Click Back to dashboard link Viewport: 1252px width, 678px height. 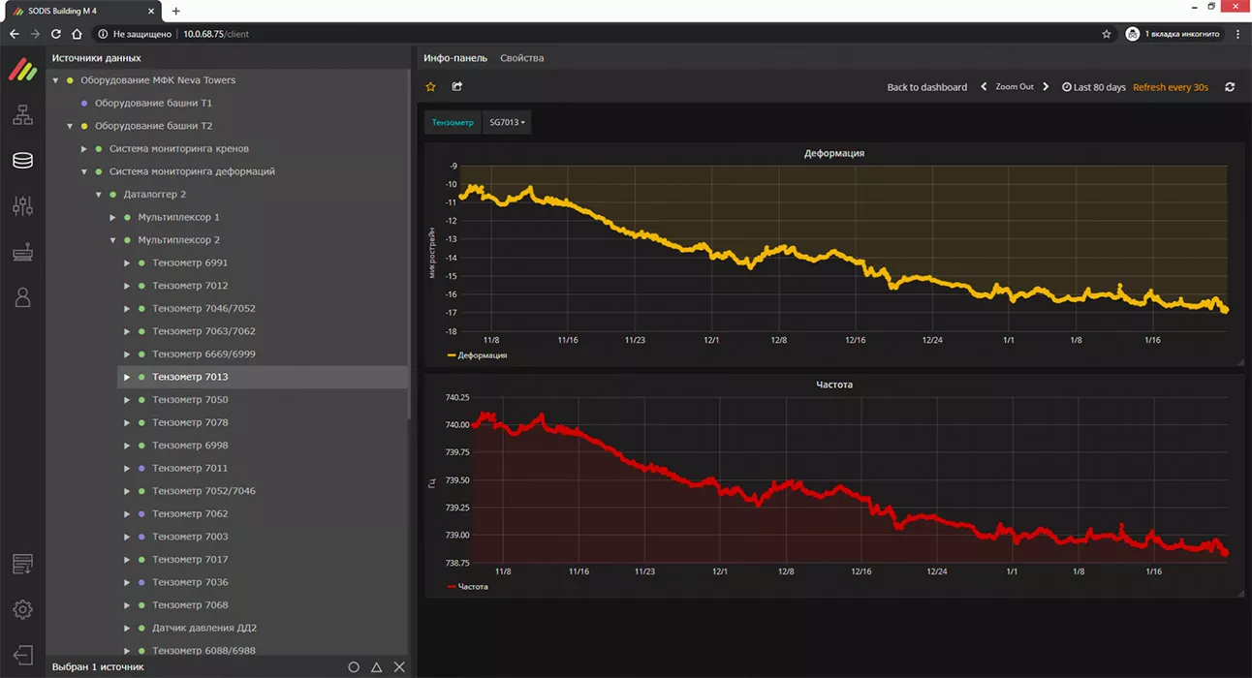(926, 87)
